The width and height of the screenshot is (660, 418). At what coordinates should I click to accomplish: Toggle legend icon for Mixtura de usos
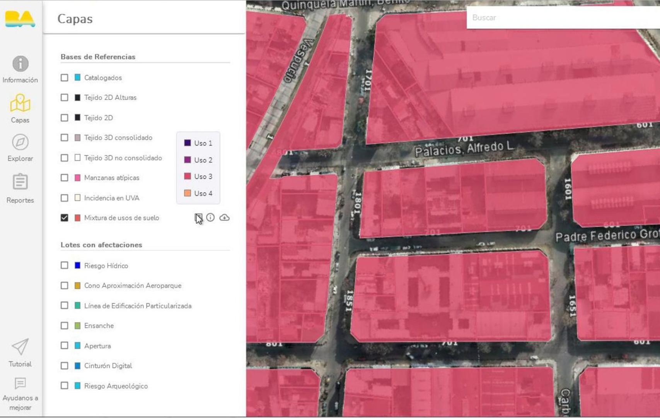(x=198, y=218)
